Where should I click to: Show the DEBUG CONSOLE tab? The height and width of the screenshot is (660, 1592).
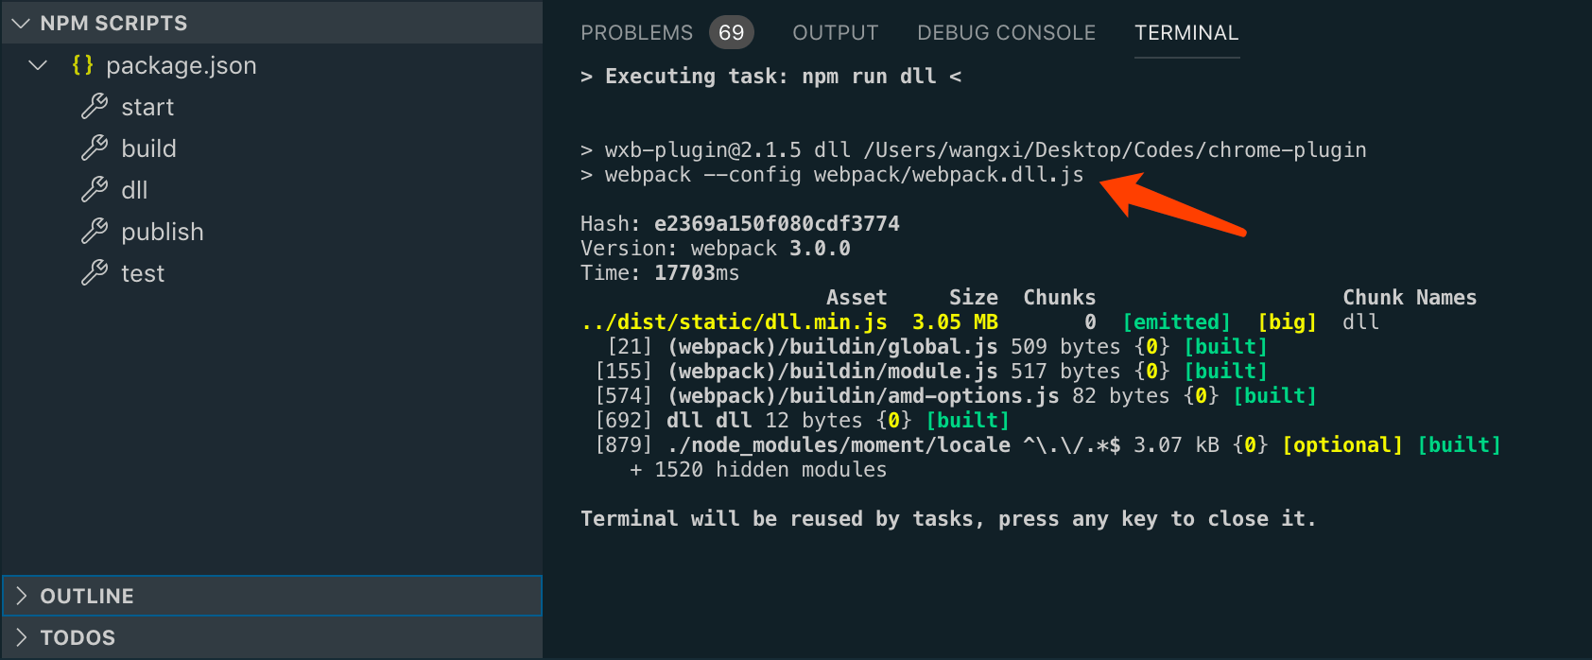click(x=1006, y=33)
